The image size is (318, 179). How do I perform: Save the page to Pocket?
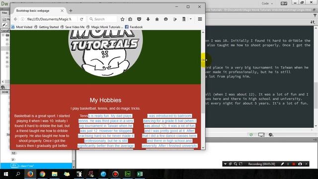click(139, 19)
